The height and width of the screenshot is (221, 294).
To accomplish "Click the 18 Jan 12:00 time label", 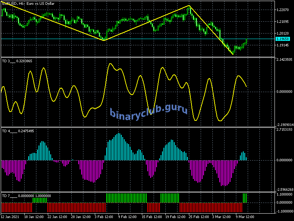I will [x=34, y=217].
